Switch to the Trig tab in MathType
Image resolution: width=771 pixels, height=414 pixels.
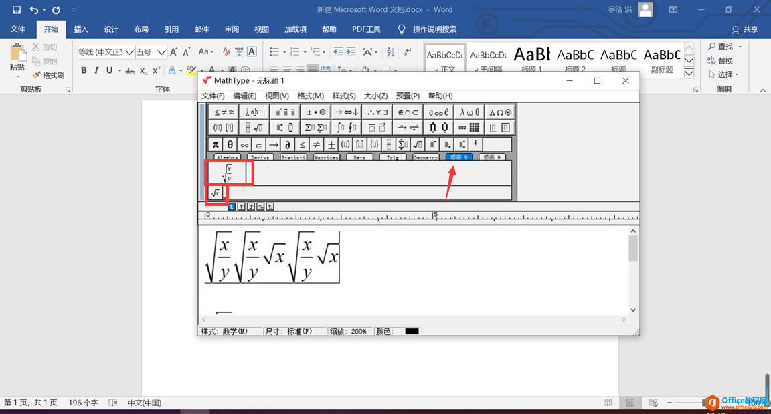[x=393, y=157]
